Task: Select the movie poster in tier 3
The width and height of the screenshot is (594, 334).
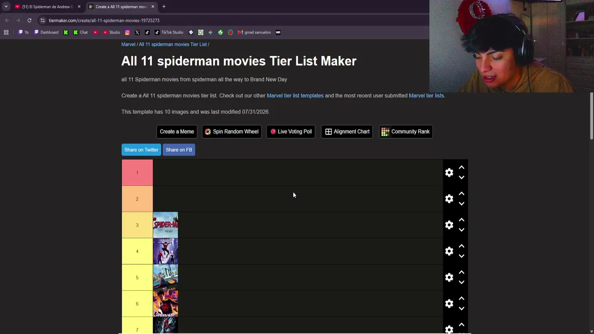Action: [165, 225]
